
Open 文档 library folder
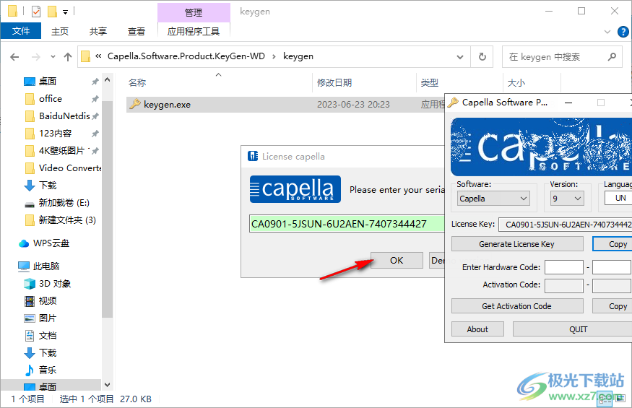[48, 336]
